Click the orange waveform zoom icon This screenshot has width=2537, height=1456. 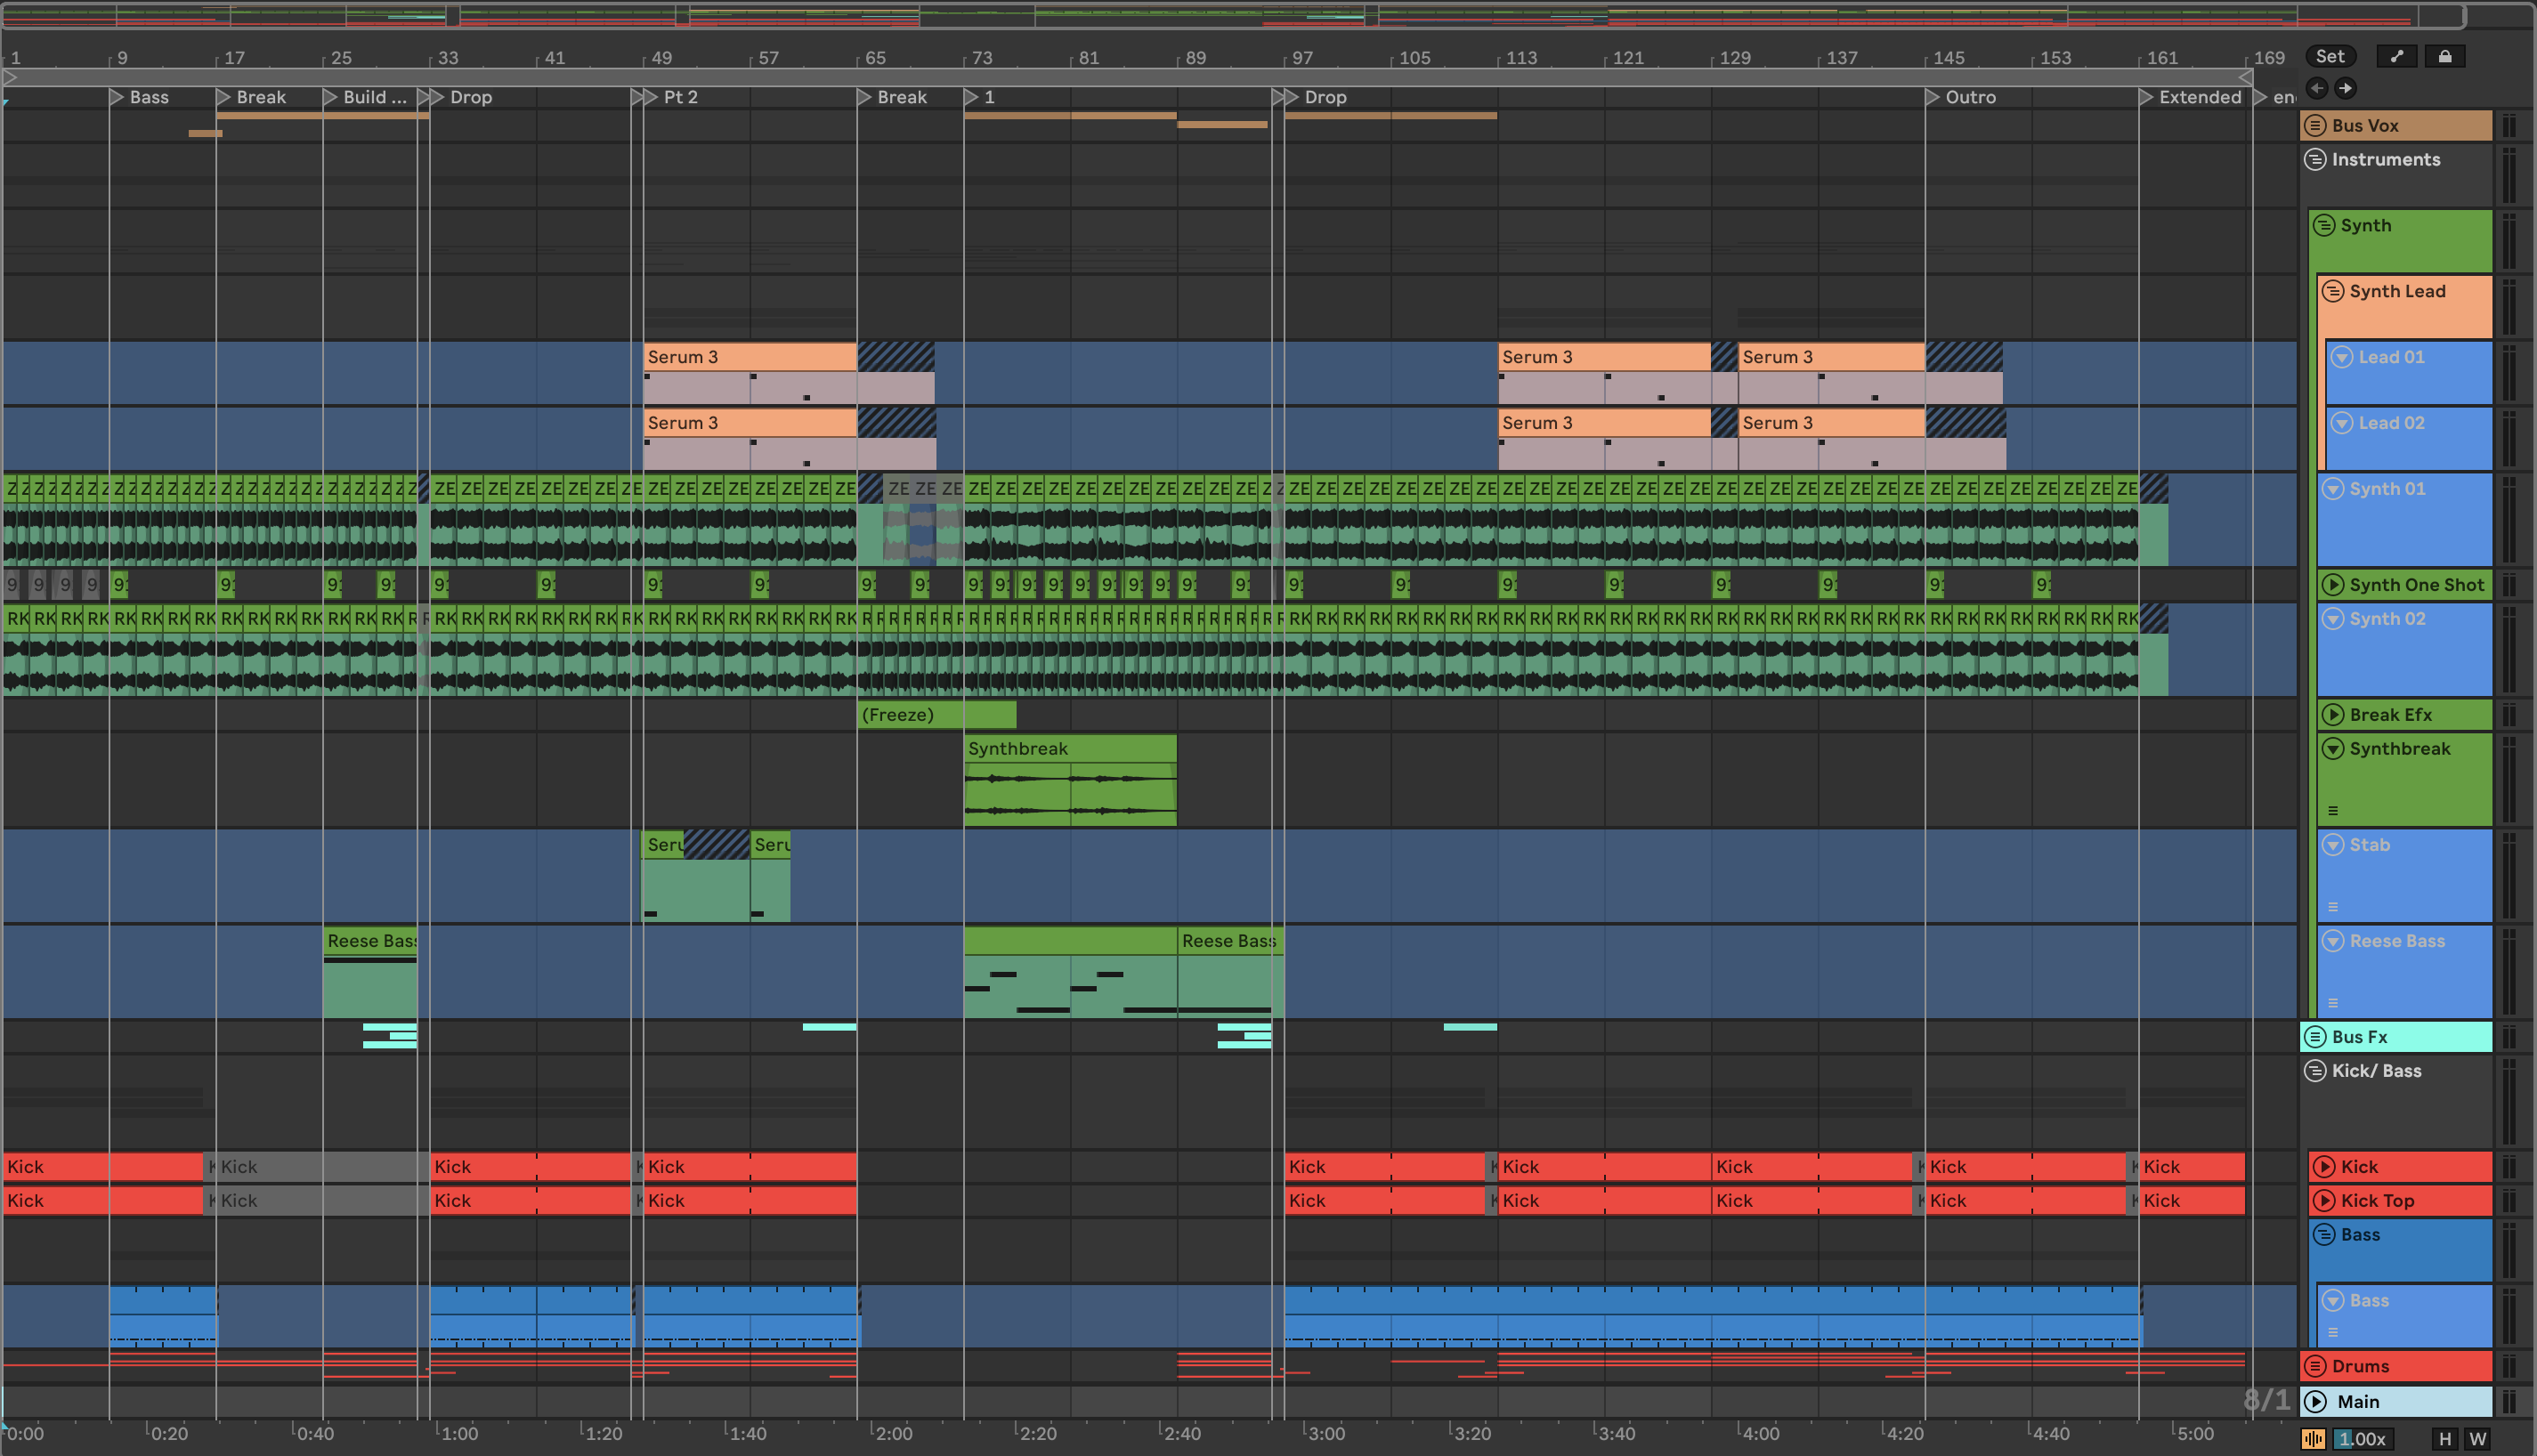coord(2313,1439)
